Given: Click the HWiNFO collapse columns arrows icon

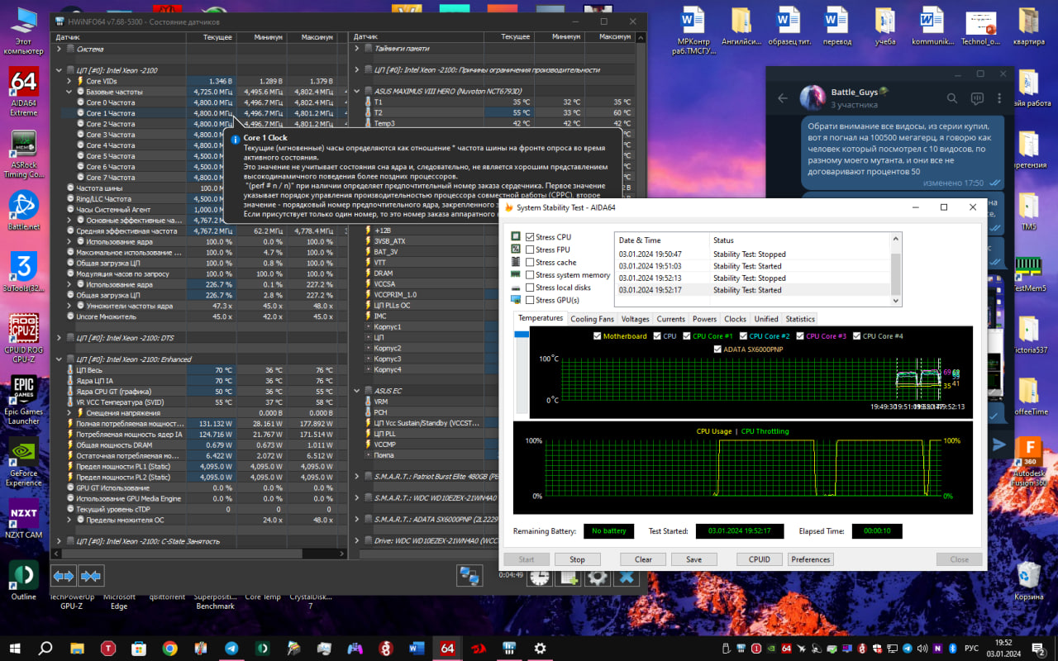Looking at the screenshot, I should coord(91,575).
